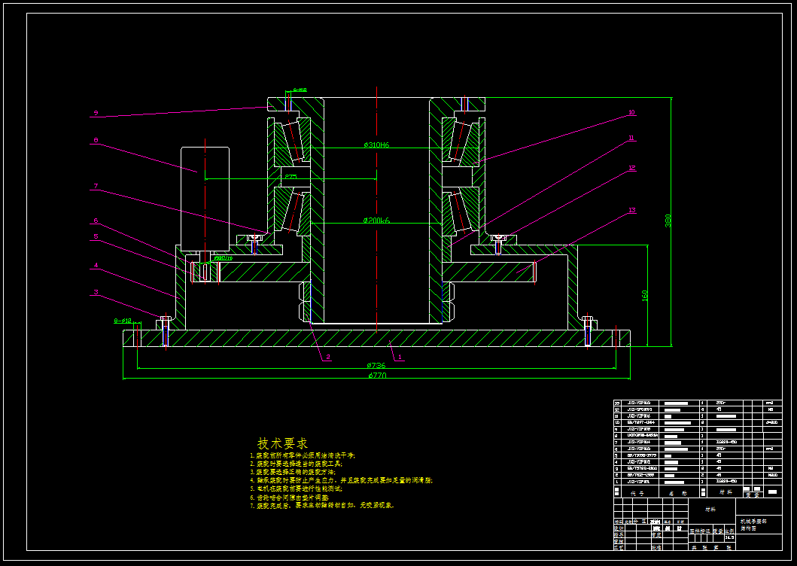Screen dimensions: 797x566
Task: Click the d=200 remark in parts list row 10
Action: [771, 422]
